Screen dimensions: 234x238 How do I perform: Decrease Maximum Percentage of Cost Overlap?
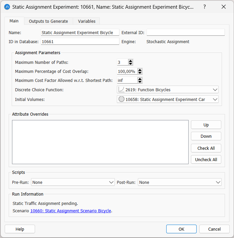140,73
